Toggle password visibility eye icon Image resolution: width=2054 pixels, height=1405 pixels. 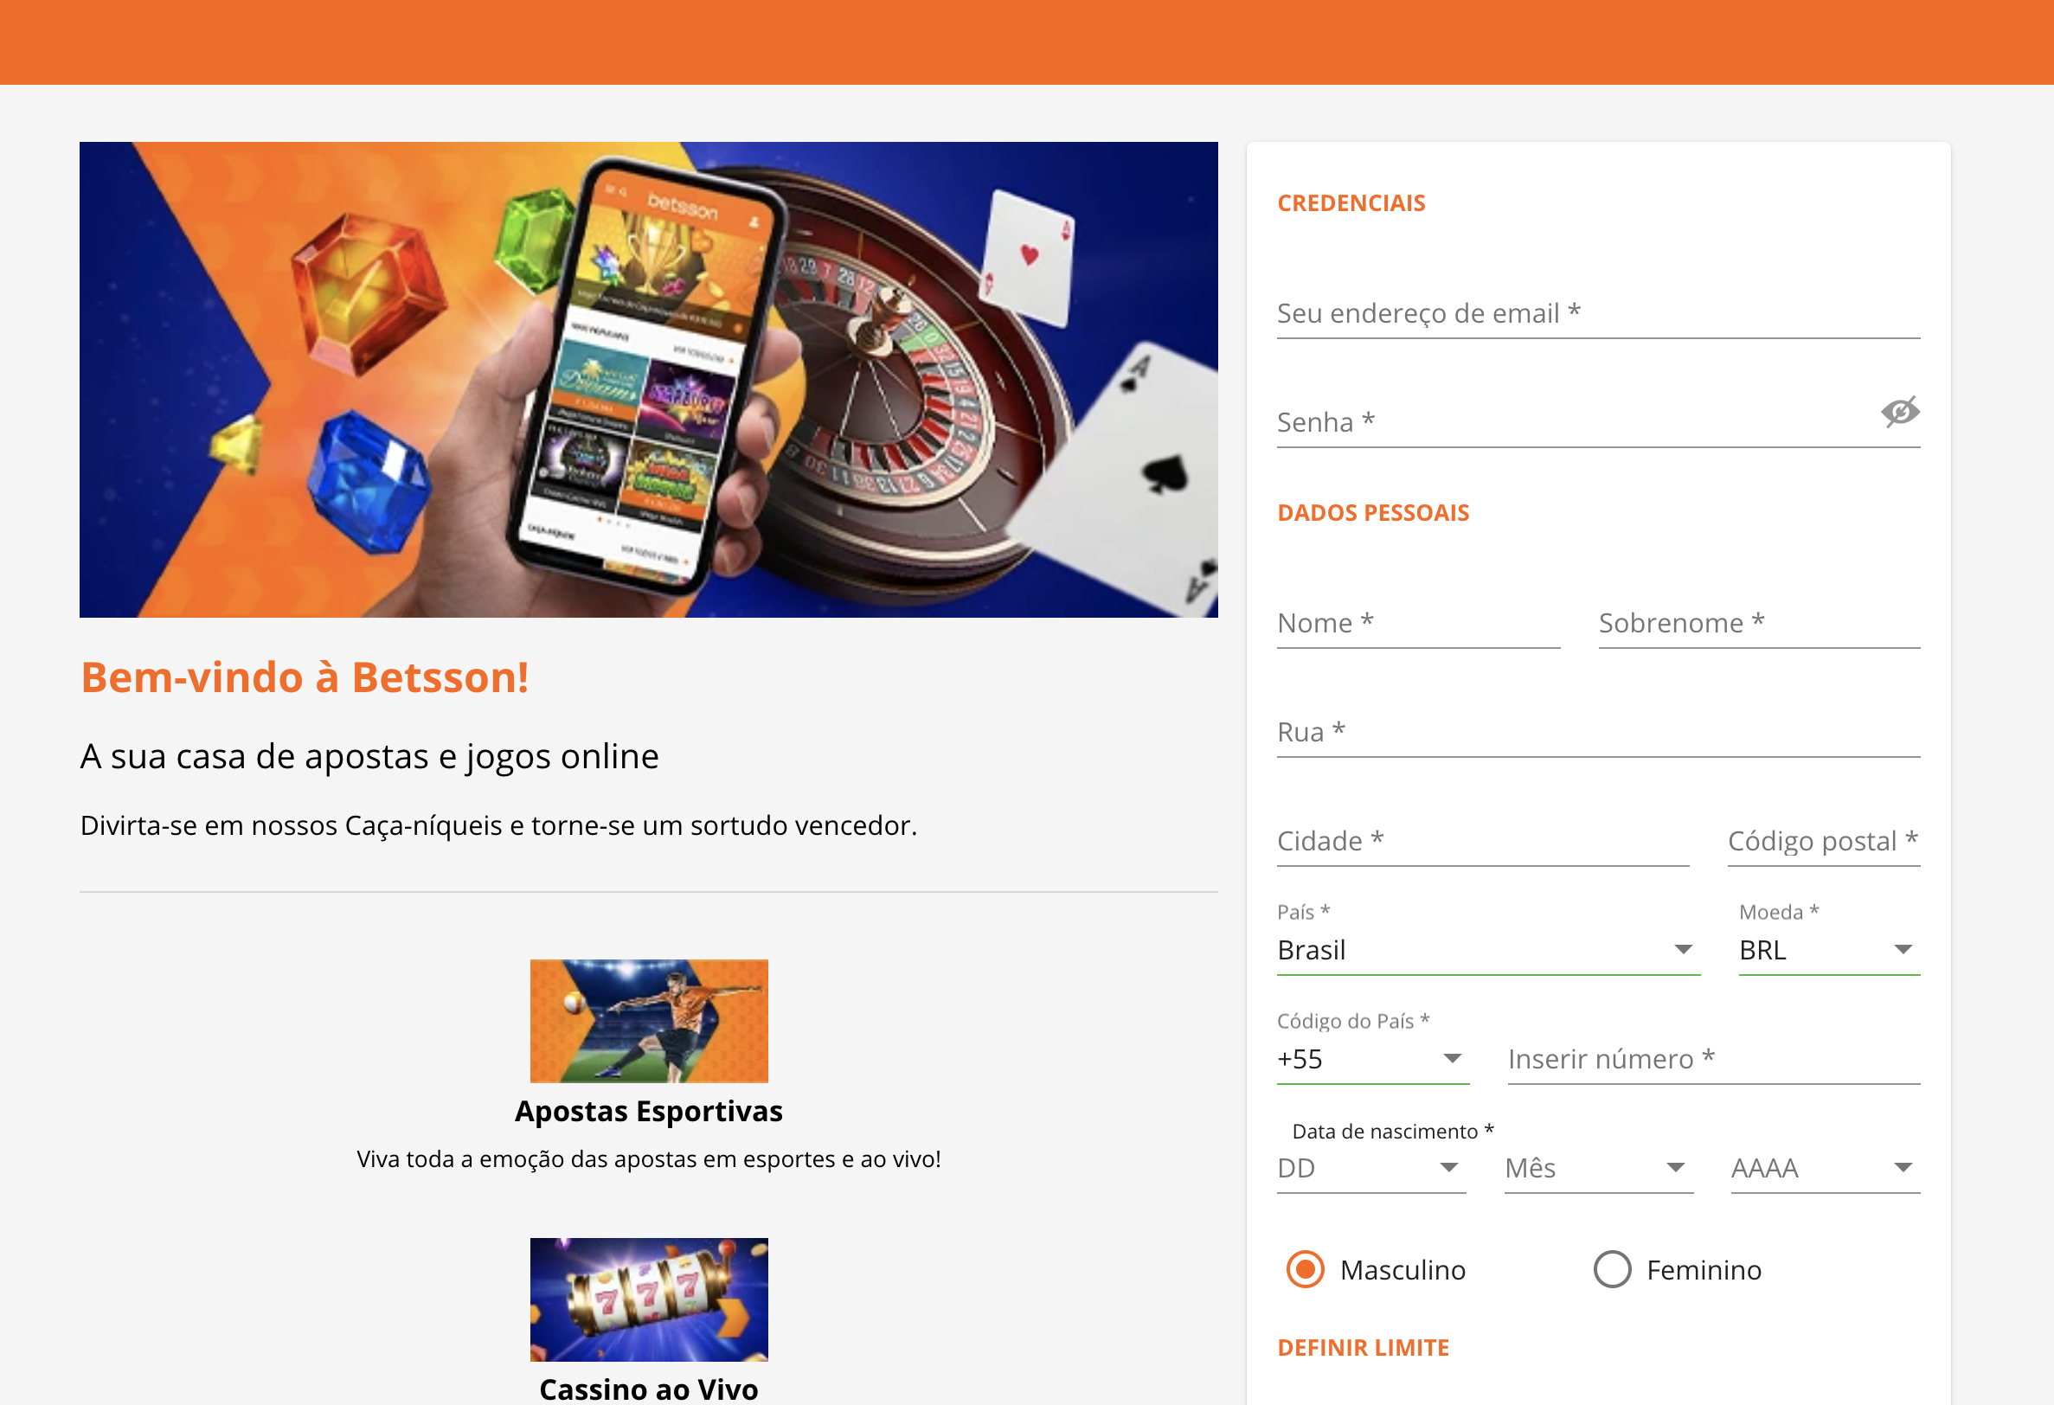(x=1900, y=412)
